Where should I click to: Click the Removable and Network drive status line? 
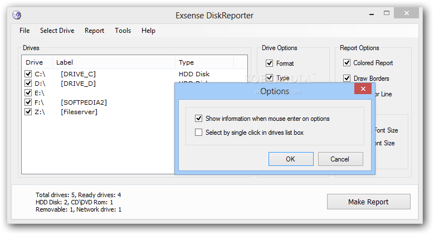click(79, 209)
